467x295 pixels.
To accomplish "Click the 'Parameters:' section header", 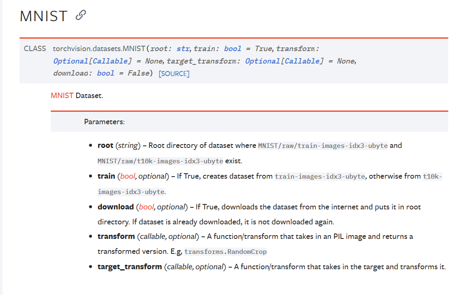I will tap(104, 122).
